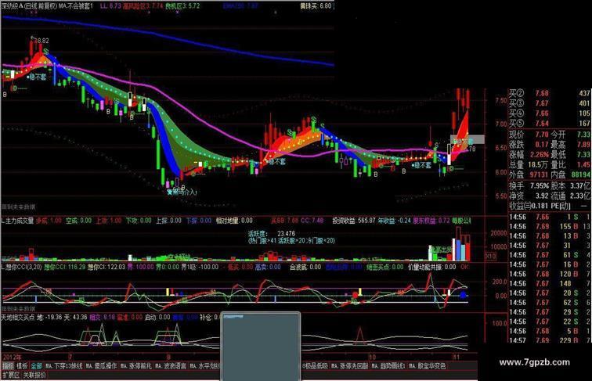Open the 傻瓜操作 indicator tab
592x381 pixels.
point(102,366)
